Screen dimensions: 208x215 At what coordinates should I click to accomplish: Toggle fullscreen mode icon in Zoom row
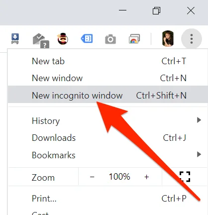point(185,177)
